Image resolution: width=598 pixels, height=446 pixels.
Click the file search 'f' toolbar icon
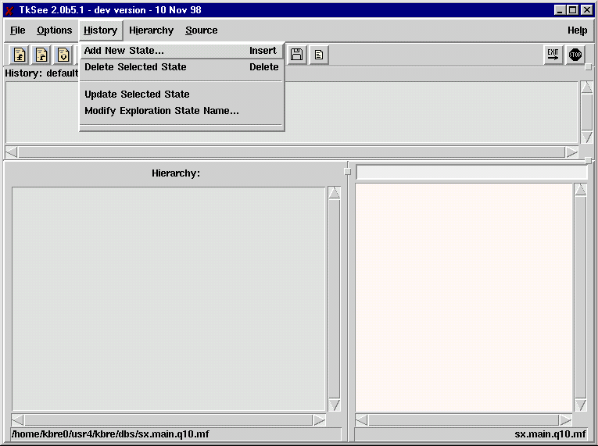tap(20, 55)
